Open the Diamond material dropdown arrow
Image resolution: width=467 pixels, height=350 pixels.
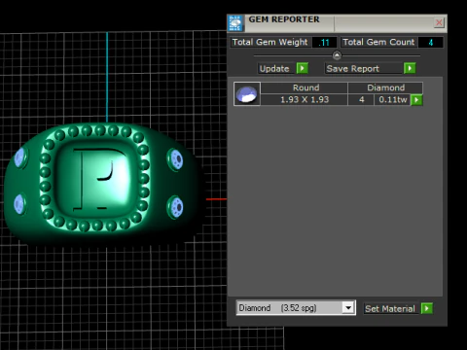(348, 307)
